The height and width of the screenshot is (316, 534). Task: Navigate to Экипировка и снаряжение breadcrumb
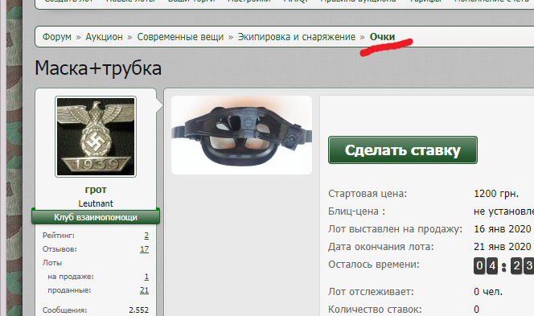click(x=296, y=37)
